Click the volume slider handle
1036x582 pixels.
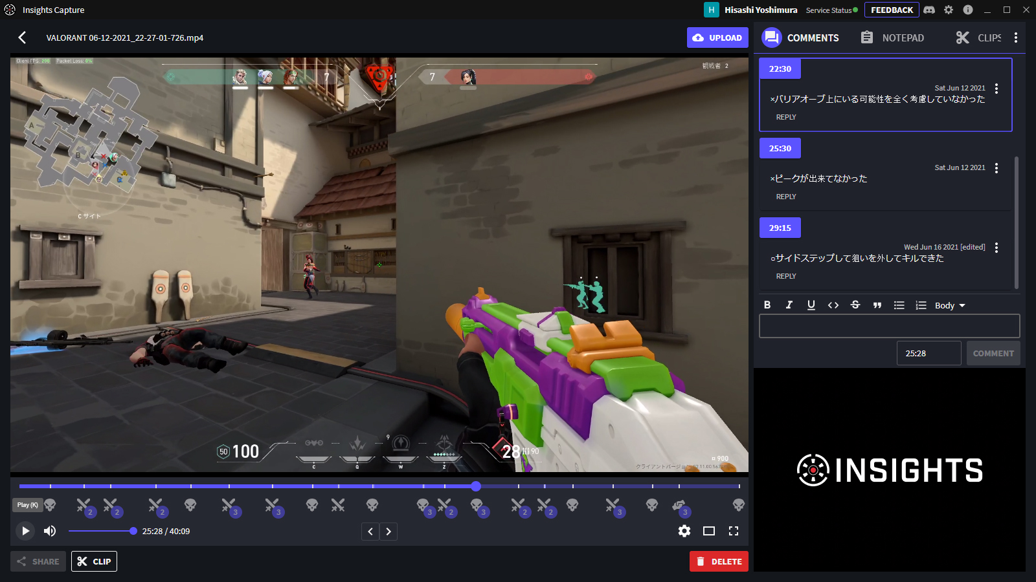coord(133,531)
